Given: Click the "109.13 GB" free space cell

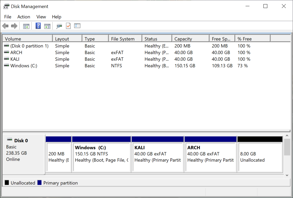Looking at the screenshot, I should (x=222, y=66).
